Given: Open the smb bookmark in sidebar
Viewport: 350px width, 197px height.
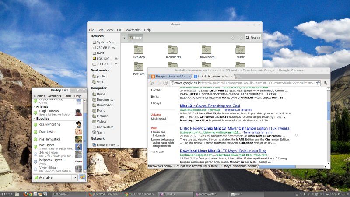Looking at the screenshot, I should 98,82.
